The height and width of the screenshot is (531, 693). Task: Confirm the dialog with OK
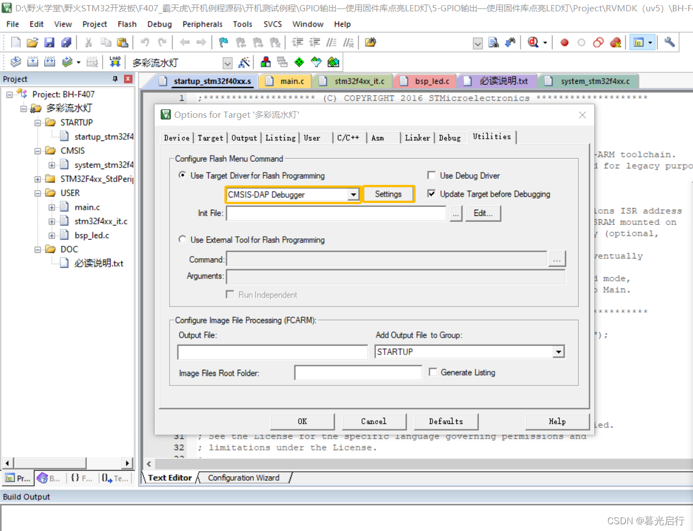pyautogui.click(x=302, y=421)
